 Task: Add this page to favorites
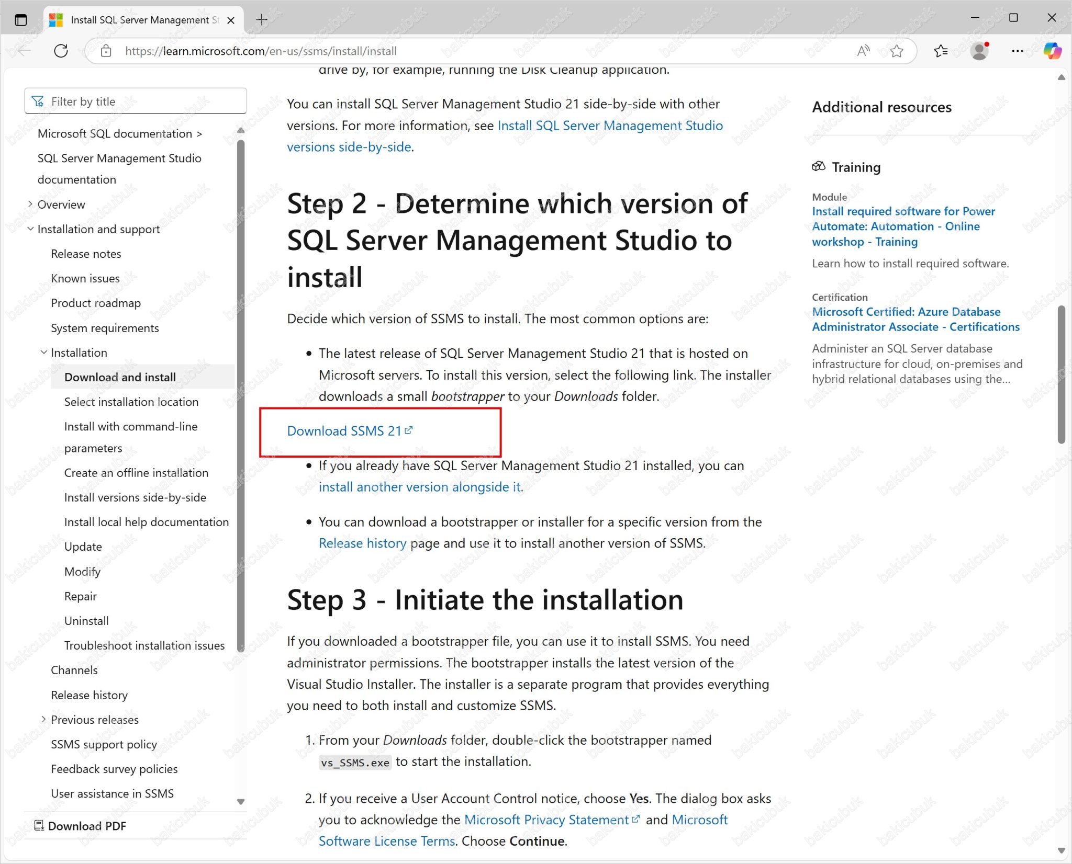click(x=896, y=51)
